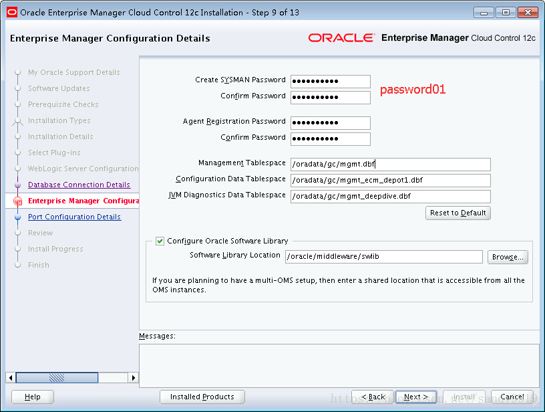Click the Prerequisite Checks step
The height and width of the screenshot is (412, 545).
click(63, 104)
